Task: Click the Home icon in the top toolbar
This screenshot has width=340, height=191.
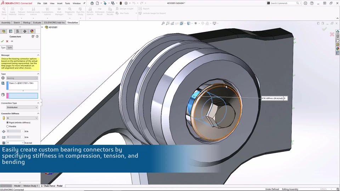Action: [x=92, y=3]
